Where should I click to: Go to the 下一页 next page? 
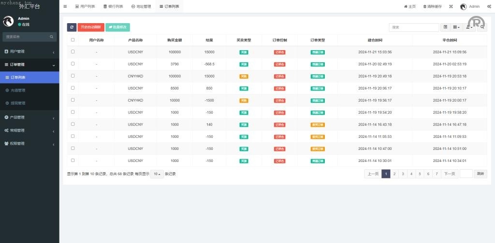(x=449, y=174)
